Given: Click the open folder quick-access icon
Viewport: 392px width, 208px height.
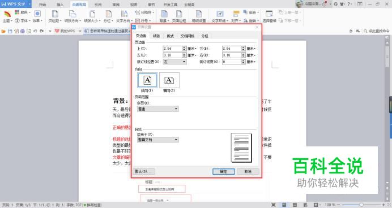Looking at the screenshot, I should [3, 31].
